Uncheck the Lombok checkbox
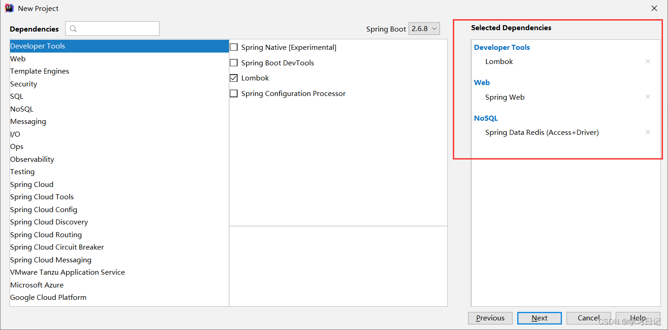Viewport: 668px width, 330px height. click(234, 78)
